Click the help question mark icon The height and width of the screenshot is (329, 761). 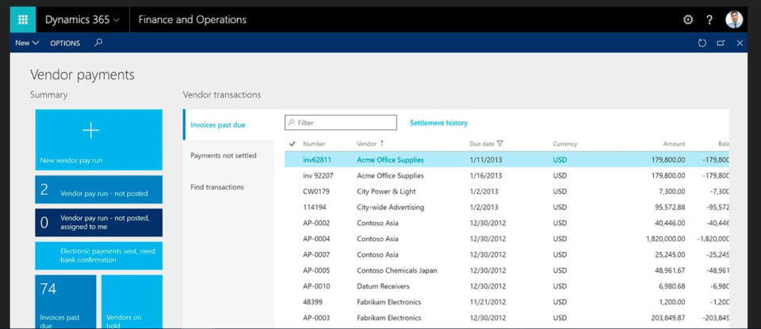[x=709, y=20]
